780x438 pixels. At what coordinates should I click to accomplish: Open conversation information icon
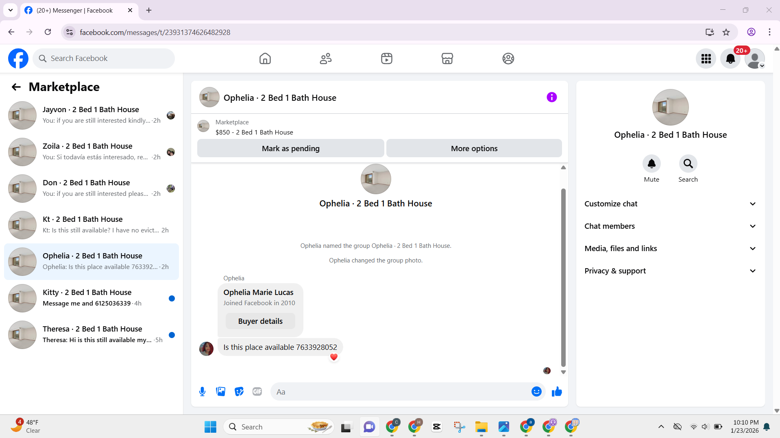[x=552, y=97]
